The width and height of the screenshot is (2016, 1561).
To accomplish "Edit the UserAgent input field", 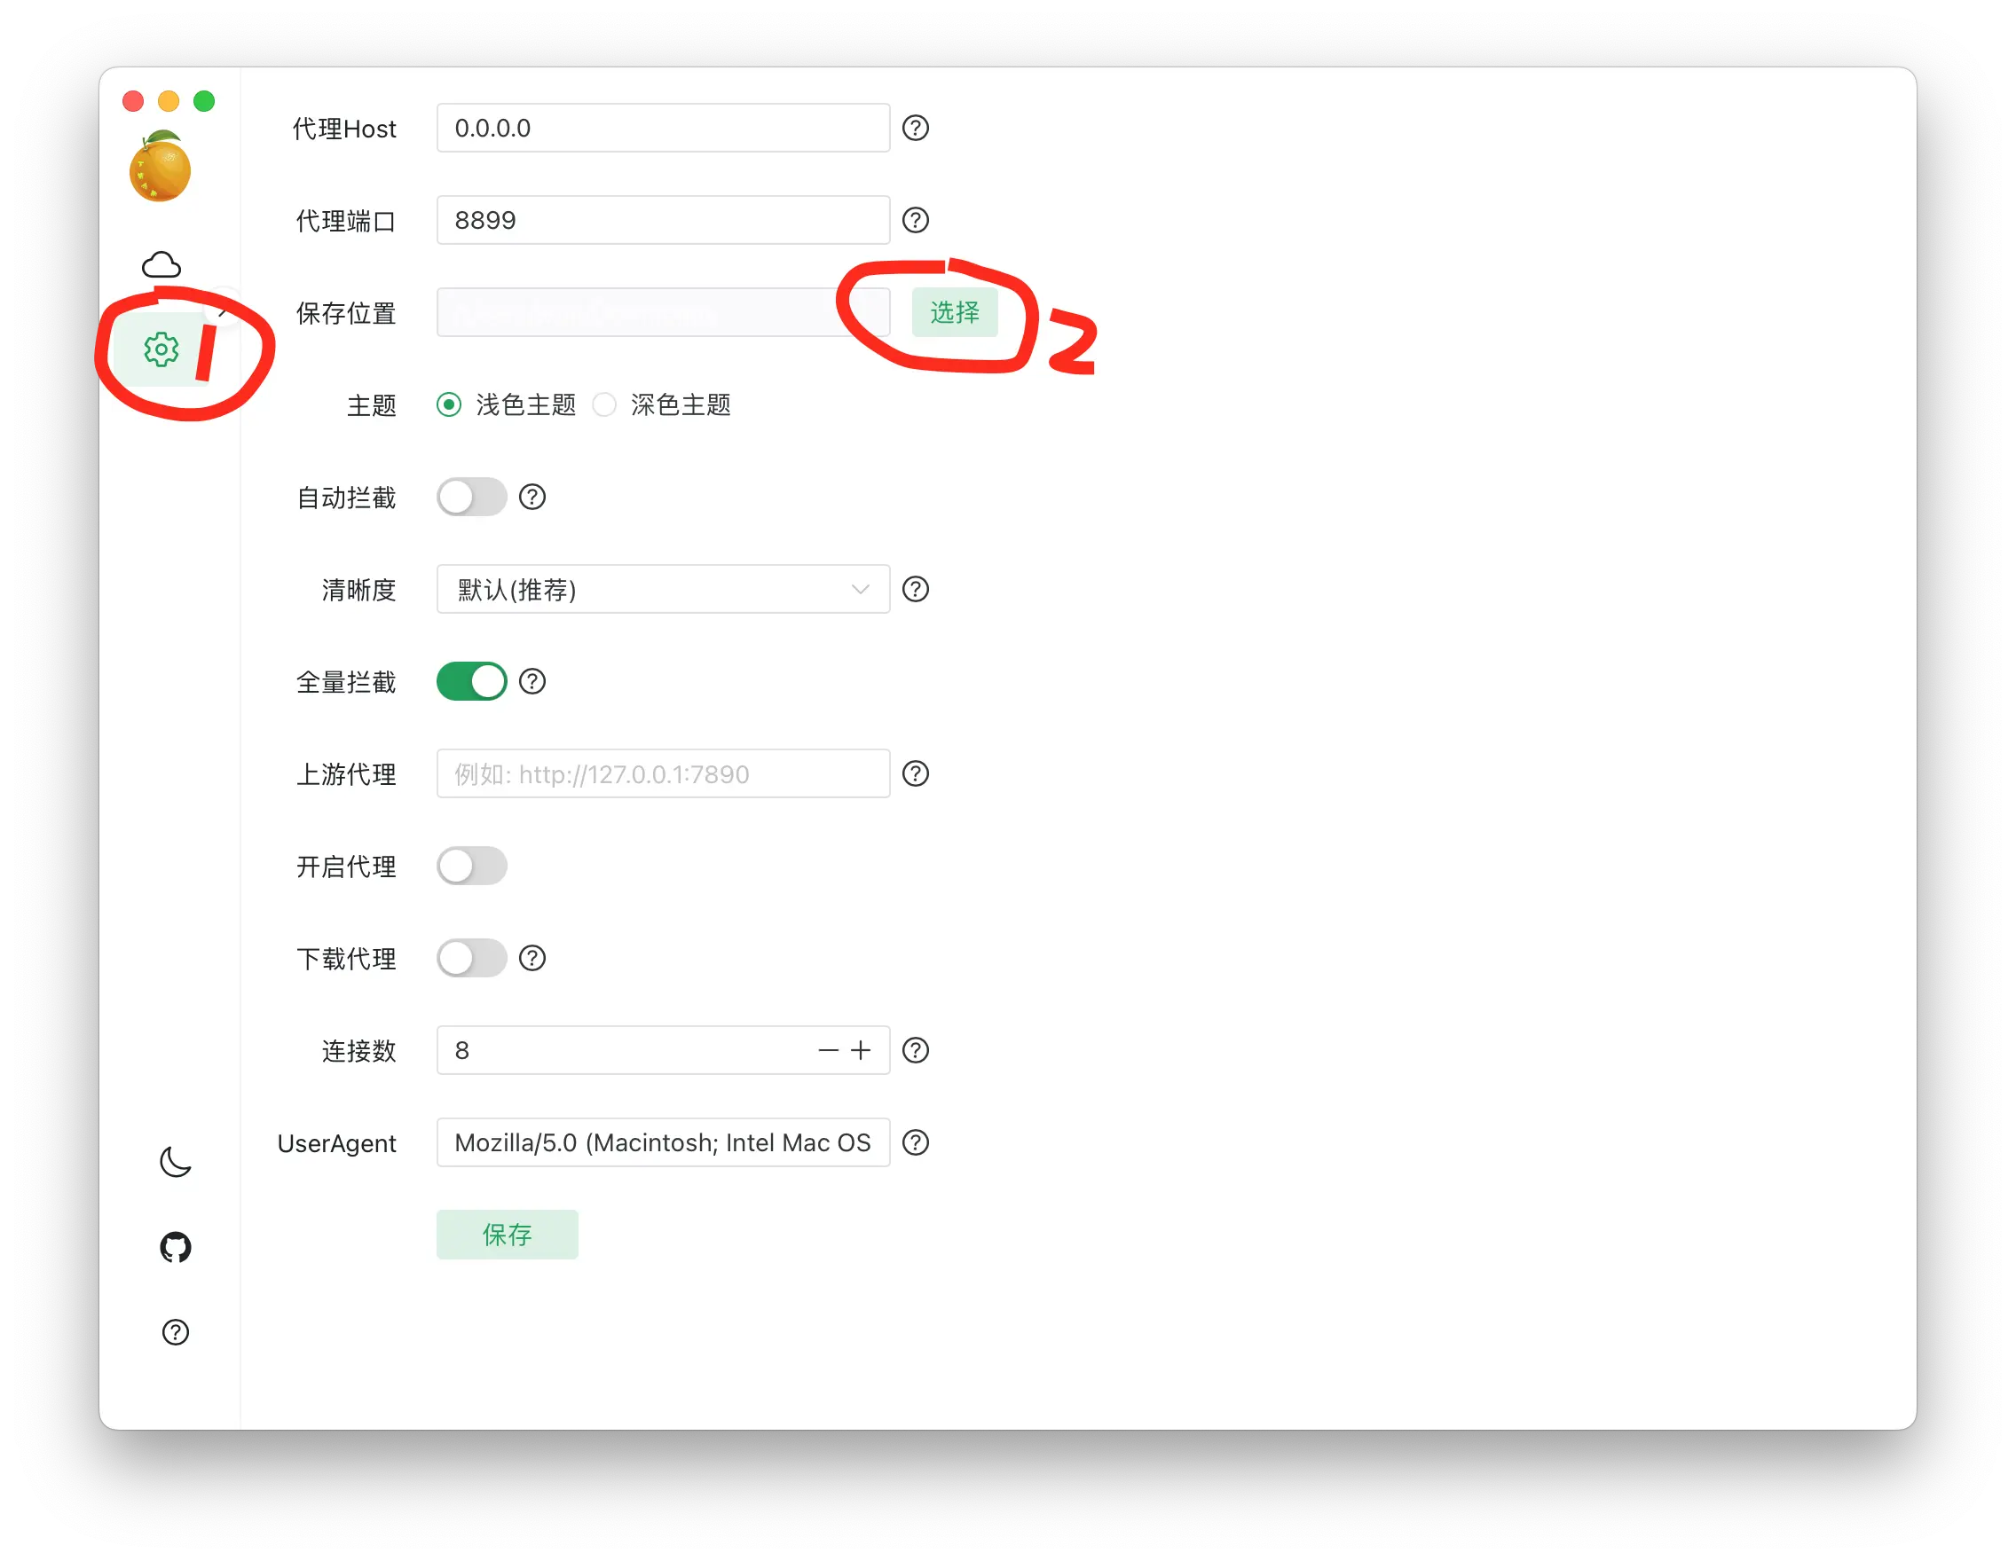I will point(662,1142).
